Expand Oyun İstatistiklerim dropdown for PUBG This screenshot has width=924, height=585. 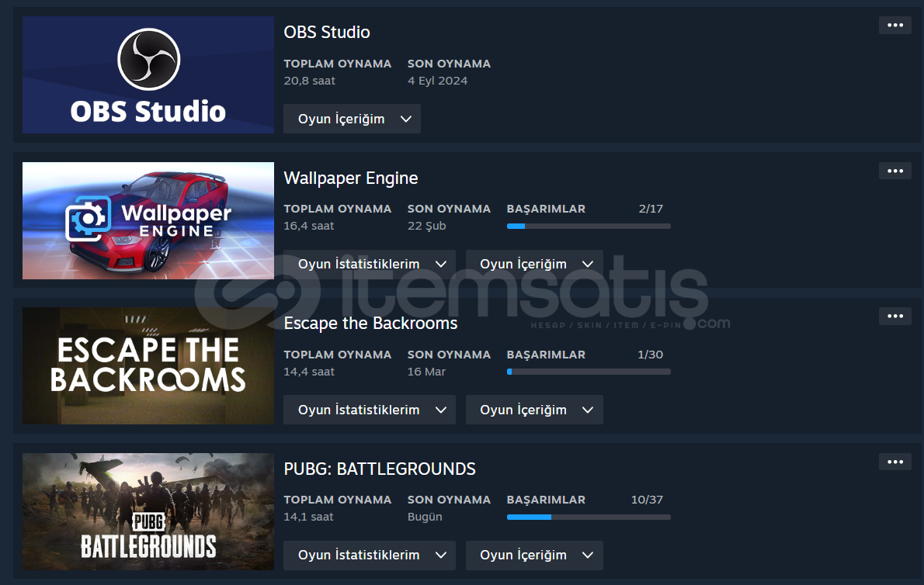(370, 555)
